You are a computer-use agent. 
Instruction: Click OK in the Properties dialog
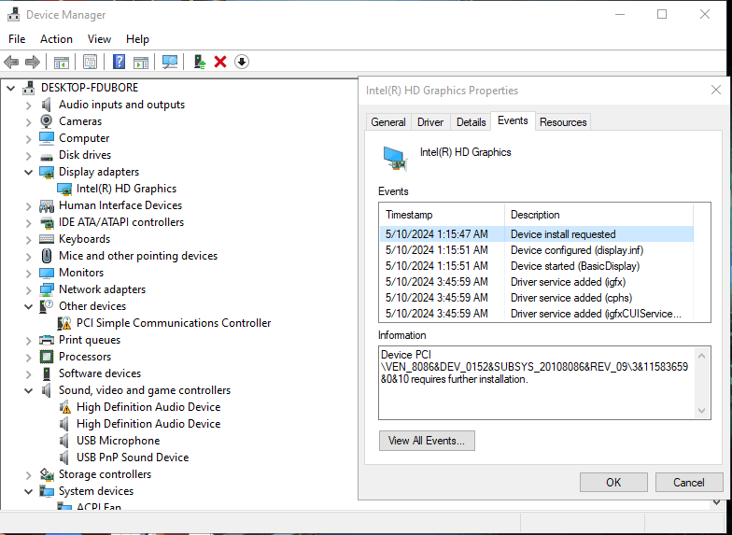coord(613,482)
